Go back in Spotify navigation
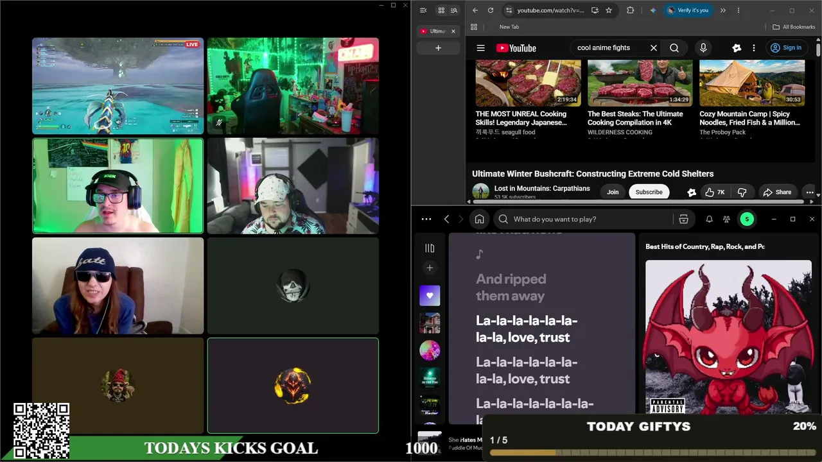This screenshot has height=462, width=822. coord(447,219)
